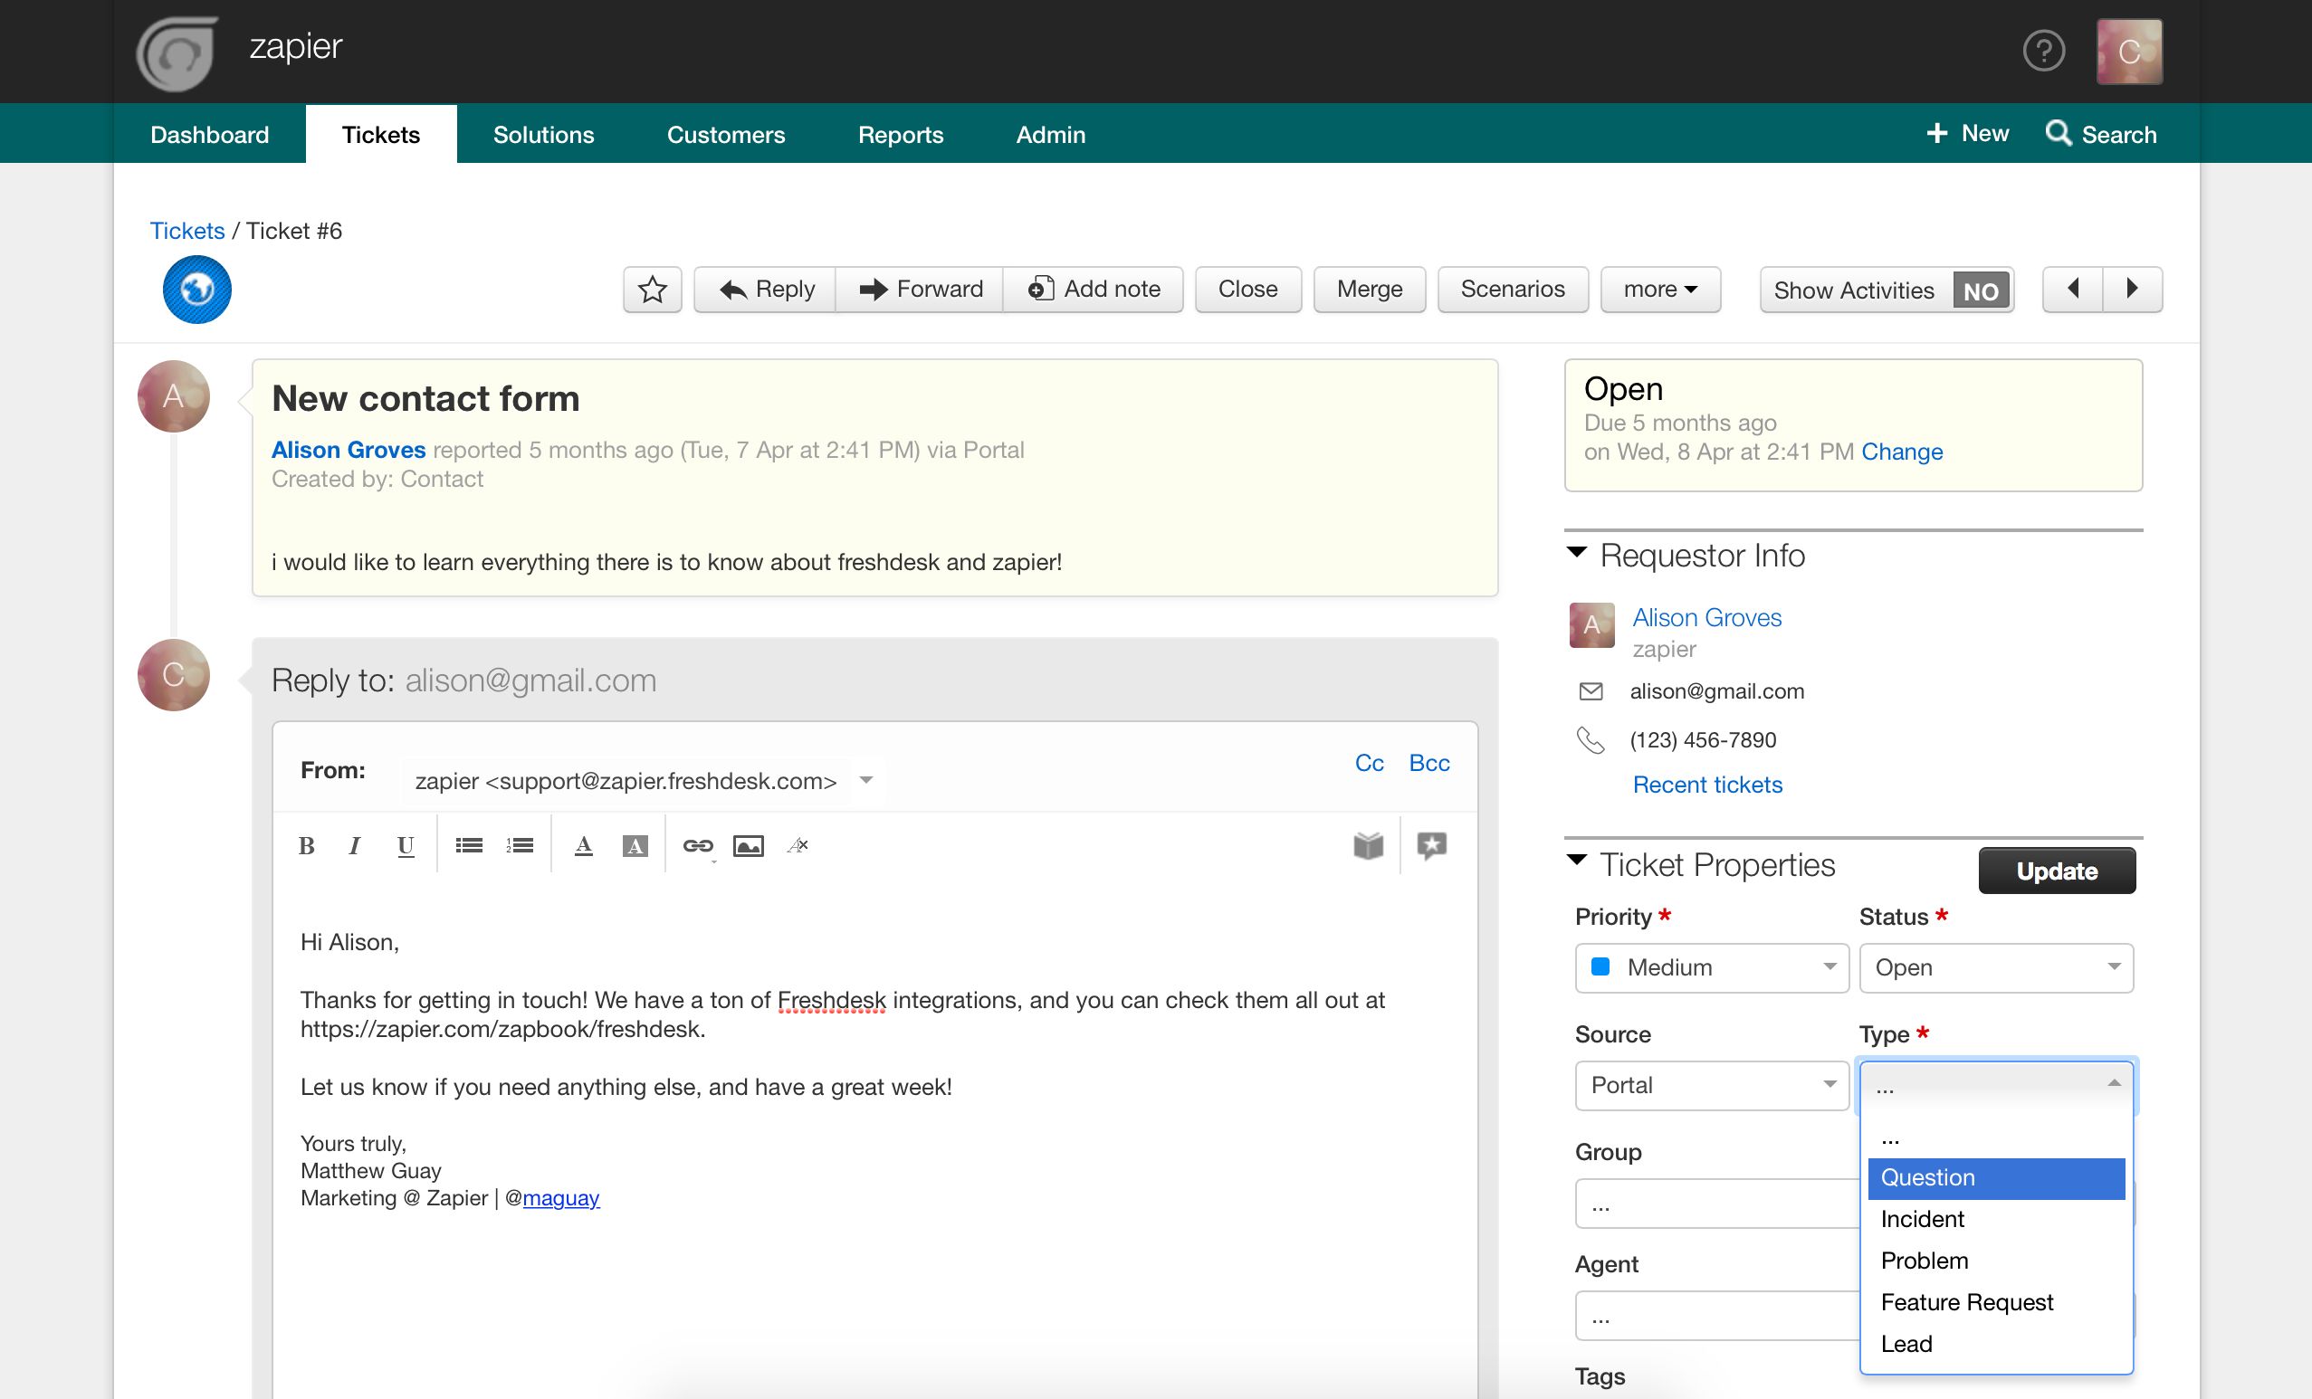Screen dimensions: 2312x1399
Task: Open the more actions dropdown
Action: (1659, 289)
